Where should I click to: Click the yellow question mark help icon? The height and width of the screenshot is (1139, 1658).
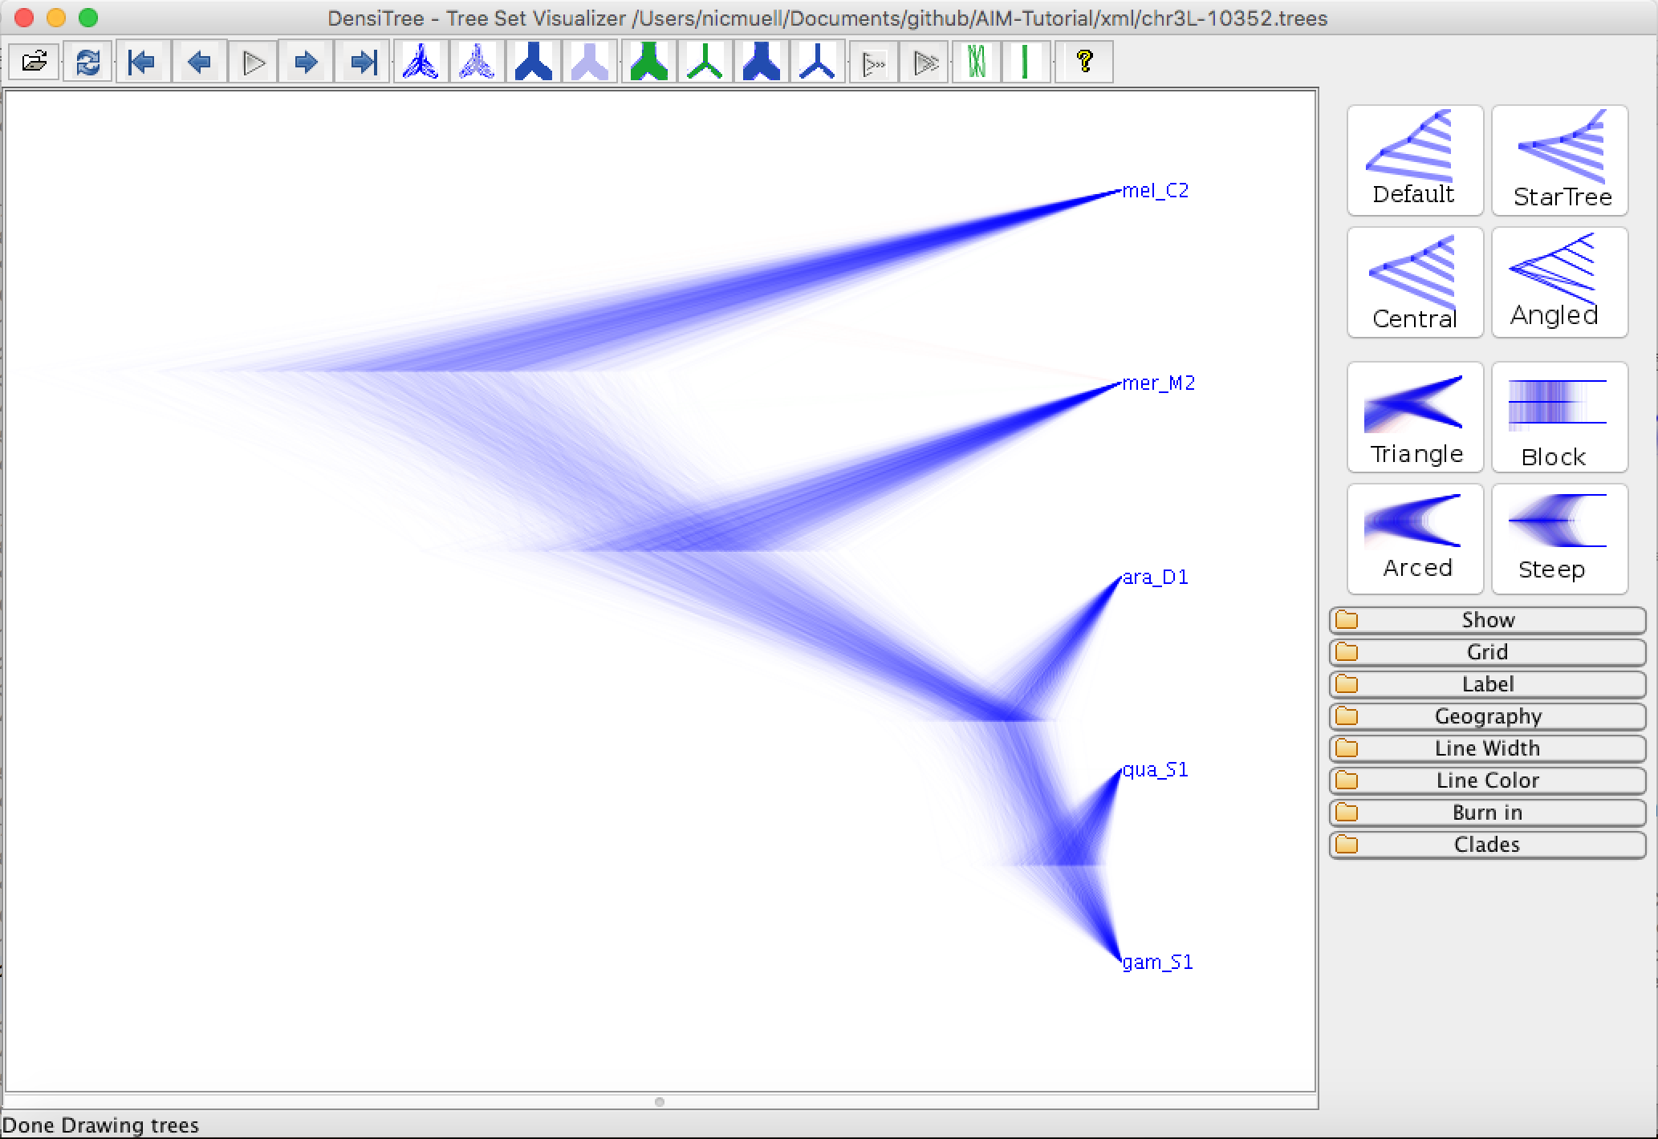(1084, 62)
